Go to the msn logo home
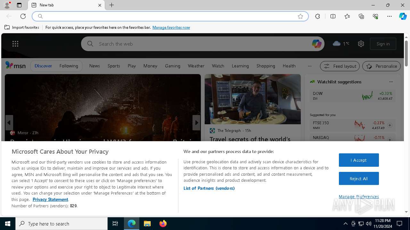The width and height of the screenshot is (410, 230). click(x=15, y=65)
